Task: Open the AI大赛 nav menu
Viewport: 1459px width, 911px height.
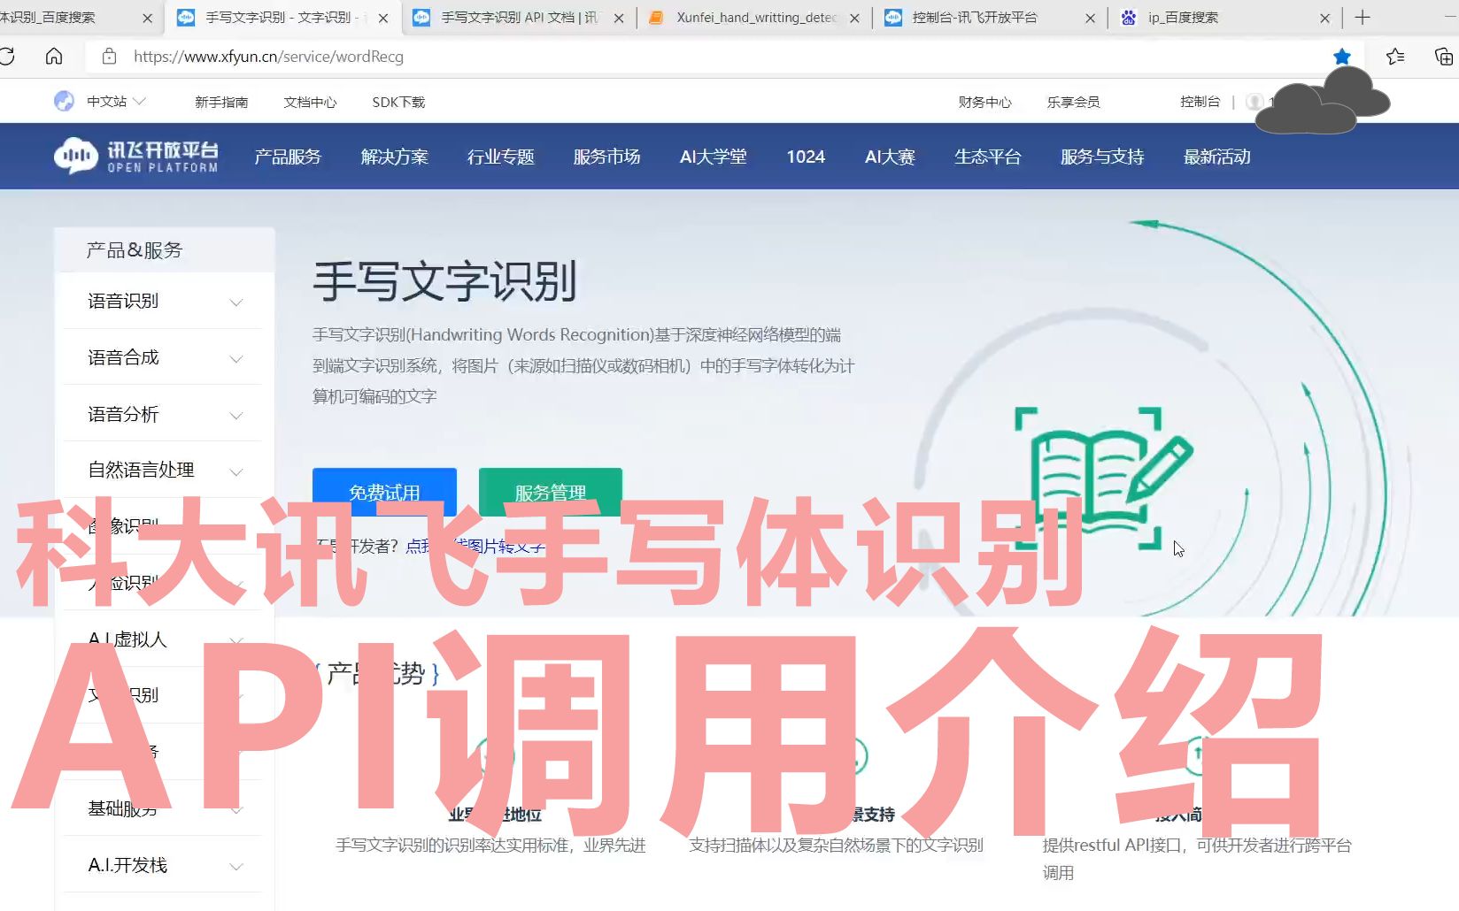Action: pos(890,157)
